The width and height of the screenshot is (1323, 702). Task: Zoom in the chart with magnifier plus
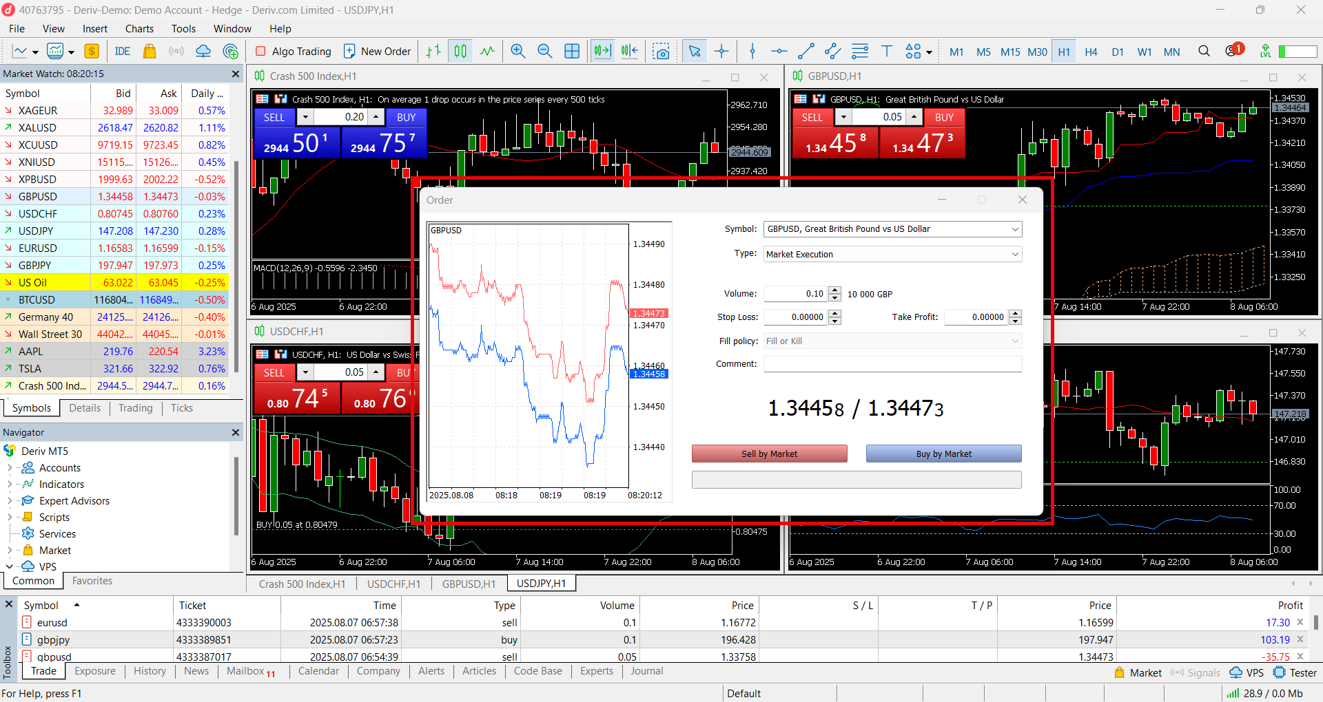(518, 51)
